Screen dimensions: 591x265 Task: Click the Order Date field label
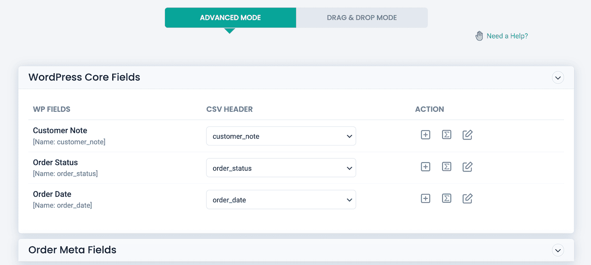coord(52,194)
